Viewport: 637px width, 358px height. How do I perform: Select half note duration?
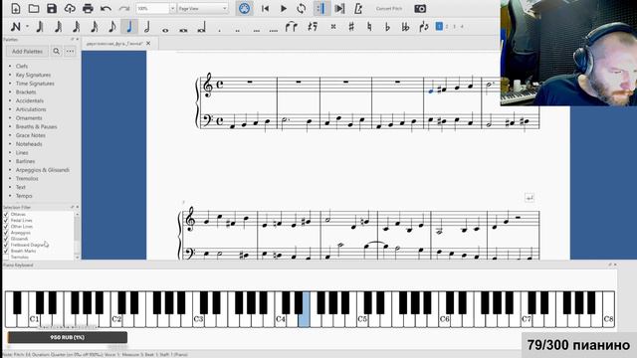[x=147, y=27]
